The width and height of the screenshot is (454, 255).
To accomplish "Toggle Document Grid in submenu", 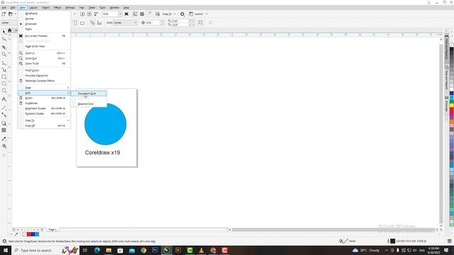I will click(89, 93).
